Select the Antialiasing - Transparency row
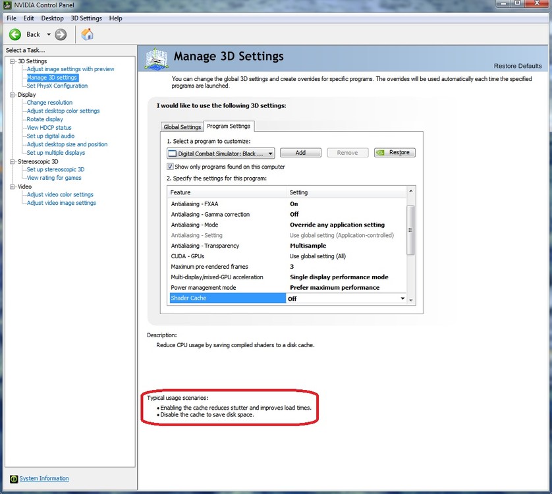 pos(287,246)
